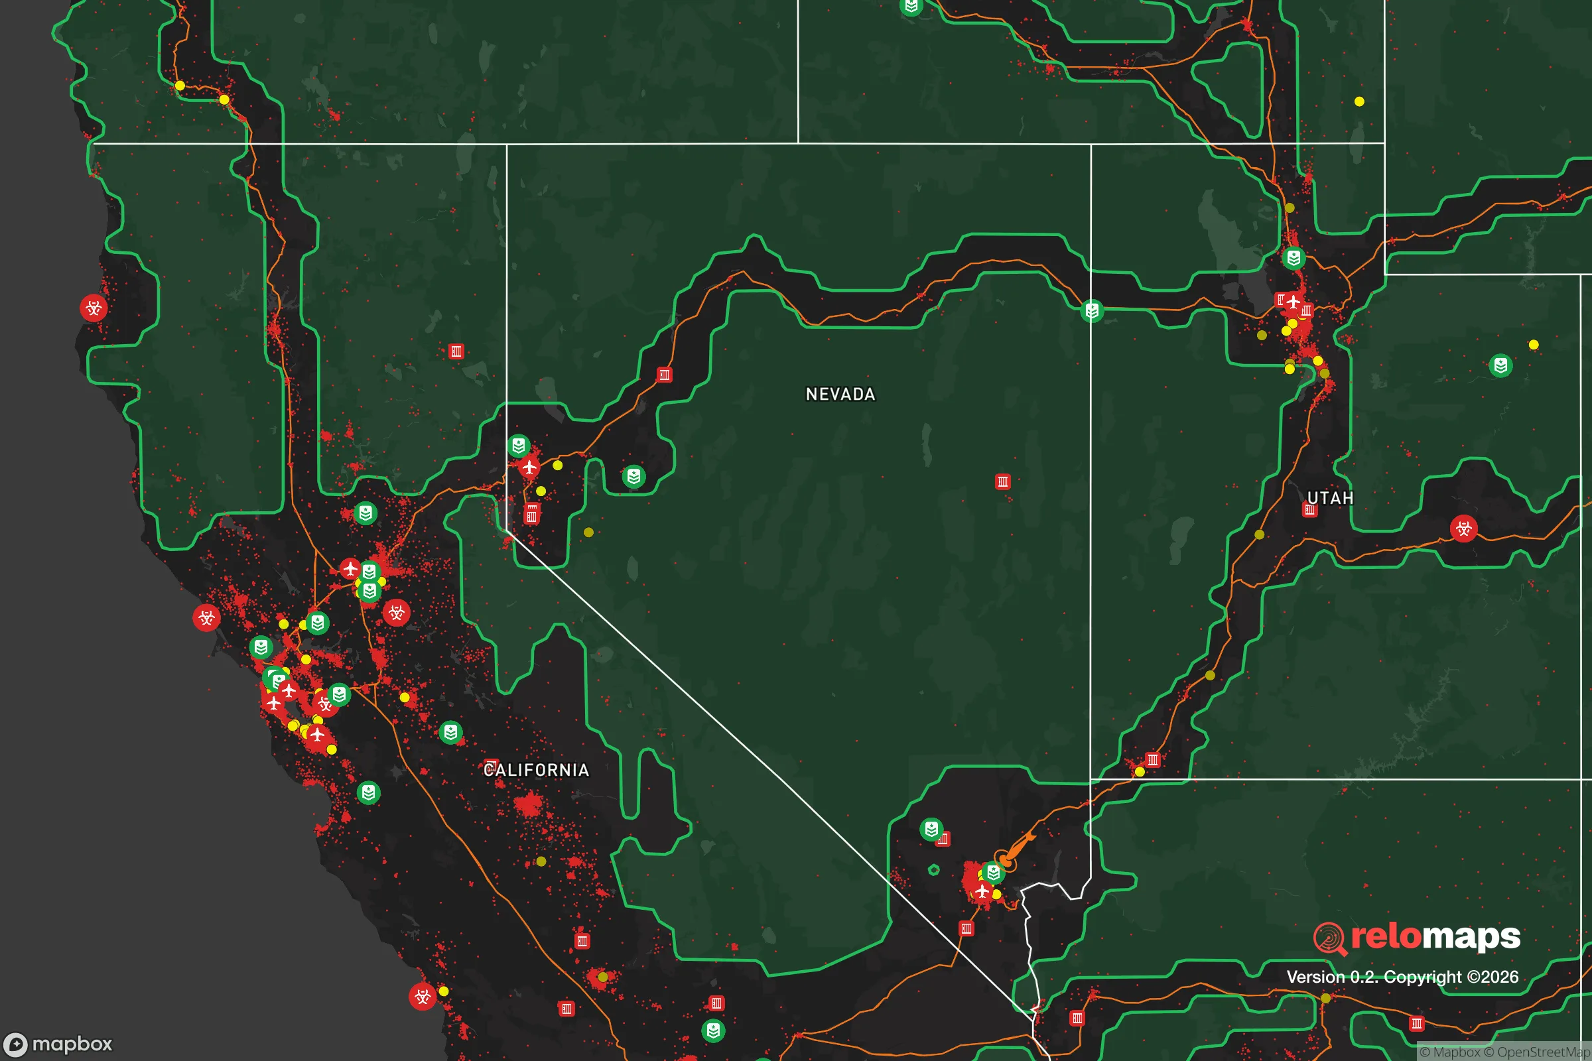Select the prison marker in east-central Nevada
Image resolution: width=1592 pixels, height=1061 pixels.
coord(1002,482)
